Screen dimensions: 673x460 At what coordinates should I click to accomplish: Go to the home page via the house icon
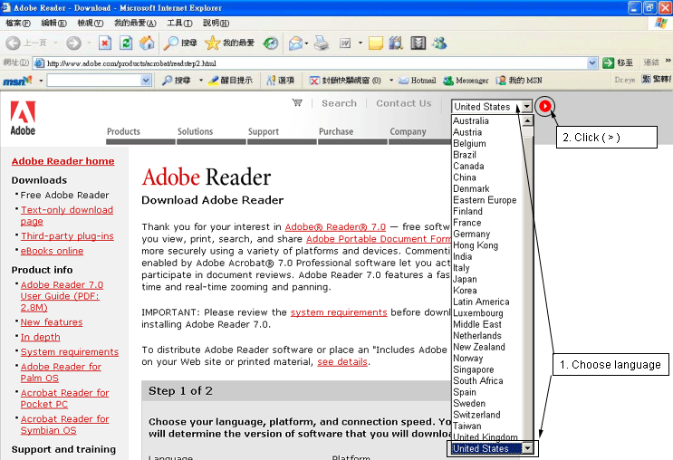147,43
